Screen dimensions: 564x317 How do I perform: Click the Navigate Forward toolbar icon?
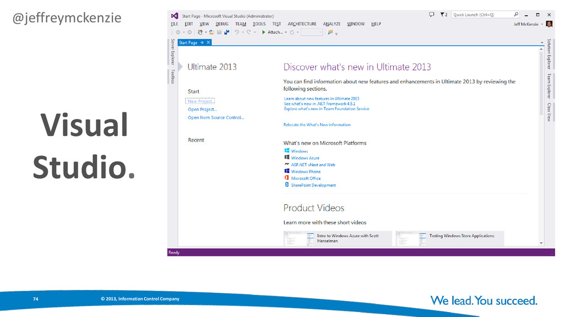pyautogui.click(x=189, y=32)
